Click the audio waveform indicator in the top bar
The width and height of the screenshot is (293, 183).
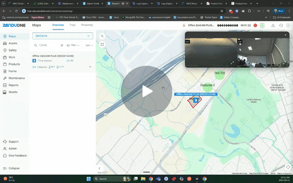(x=227, y=25)
